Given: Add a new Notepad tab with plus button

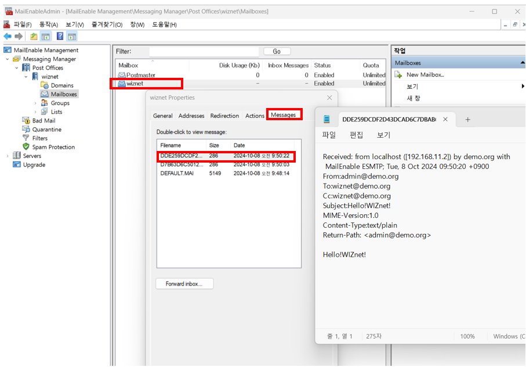Looking at the screenshot, I should pos(467,120).
